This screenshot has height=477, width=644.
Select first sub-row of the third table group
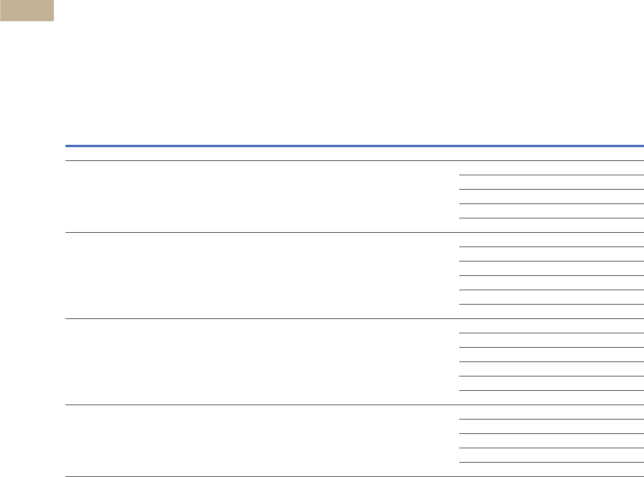(x=551, y=326)
